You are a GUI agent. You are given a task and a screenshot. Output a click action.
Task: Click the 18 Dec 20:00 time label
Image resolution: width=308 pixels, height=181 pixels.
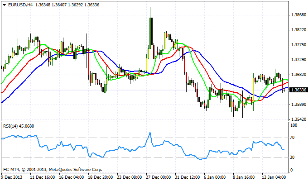click(x=100, y=177)
